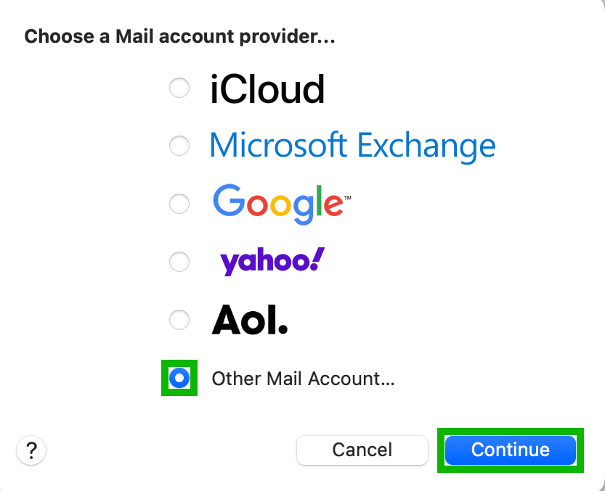This screenshot has height=491, width=605.
Task: Dismiss the dialog with Cancel
Action: coord(362,450)
